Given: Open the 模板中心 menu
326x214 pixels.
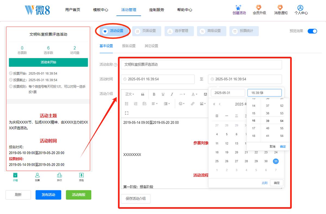Looking at the screenshot, I should click(101, 10).
